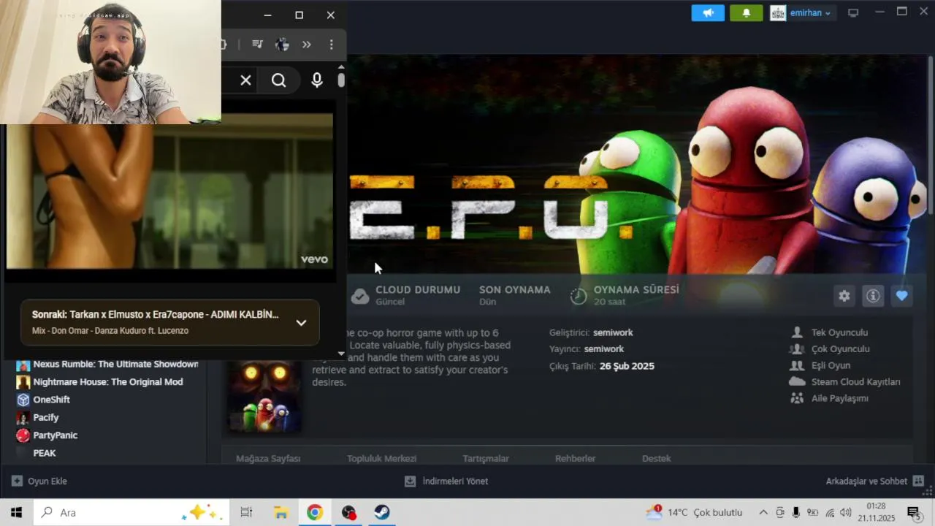
Task: Click the semiwork publisher link
Action: coord(603,349)
